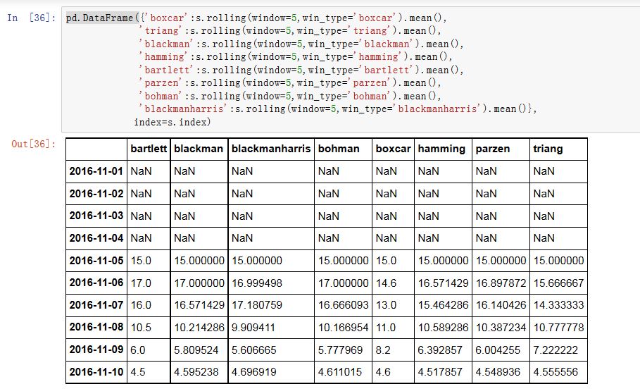The height and width of the screenshot is (389, 640).
Task: Select the 2016-11-05 row index label
Action: [x=96, y=261]
